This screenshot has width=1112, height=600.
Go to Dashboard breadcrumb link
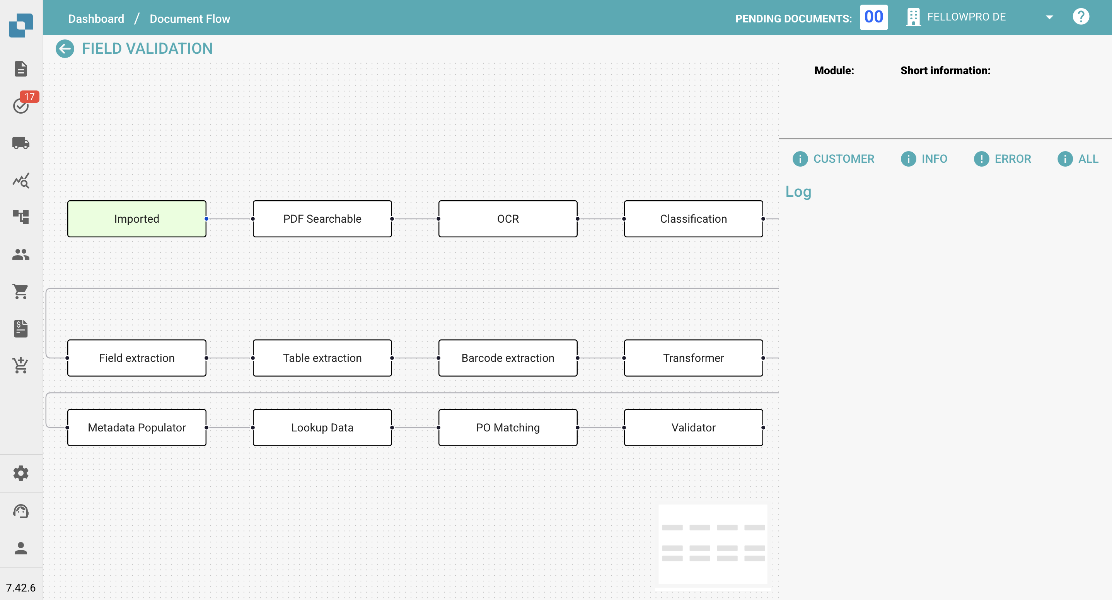coord(96,19)
